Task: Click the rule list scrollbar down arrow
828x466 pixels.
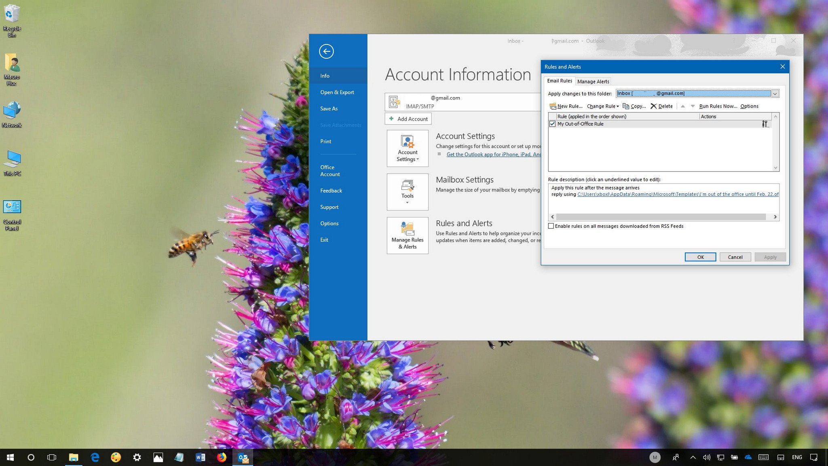Action: click(x=775, y=168)
